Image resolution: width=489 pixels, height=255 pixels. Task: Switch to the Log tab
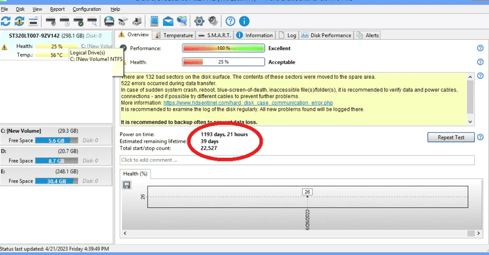(x=287, y=35)
